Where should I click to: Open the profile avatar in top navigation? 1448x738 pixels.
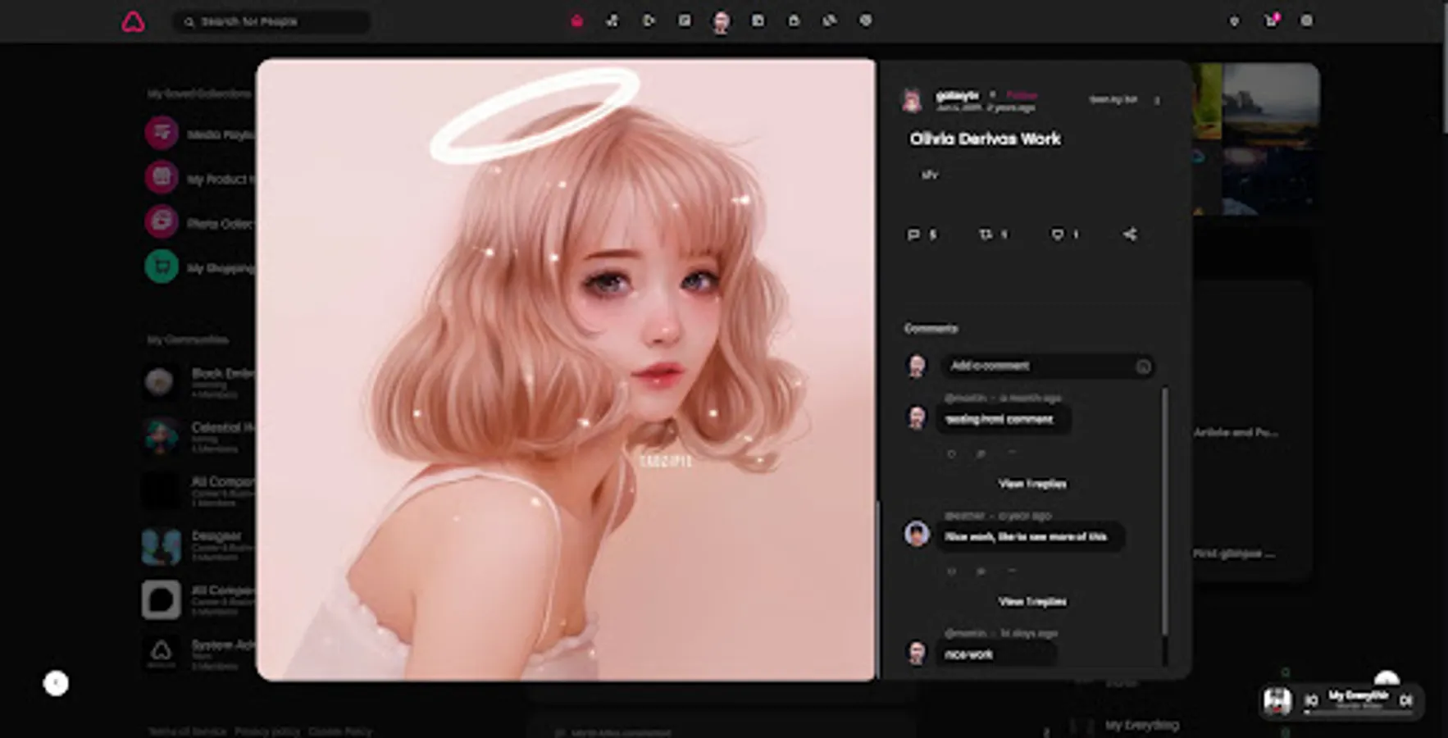pos(721,21)
